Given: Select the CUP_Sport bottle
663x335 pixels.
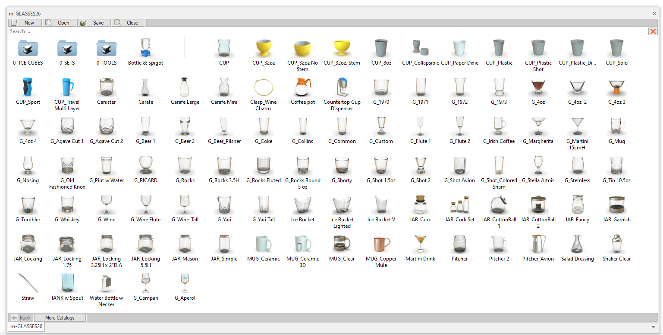Looking at the screenshot, I should [28, 88].
